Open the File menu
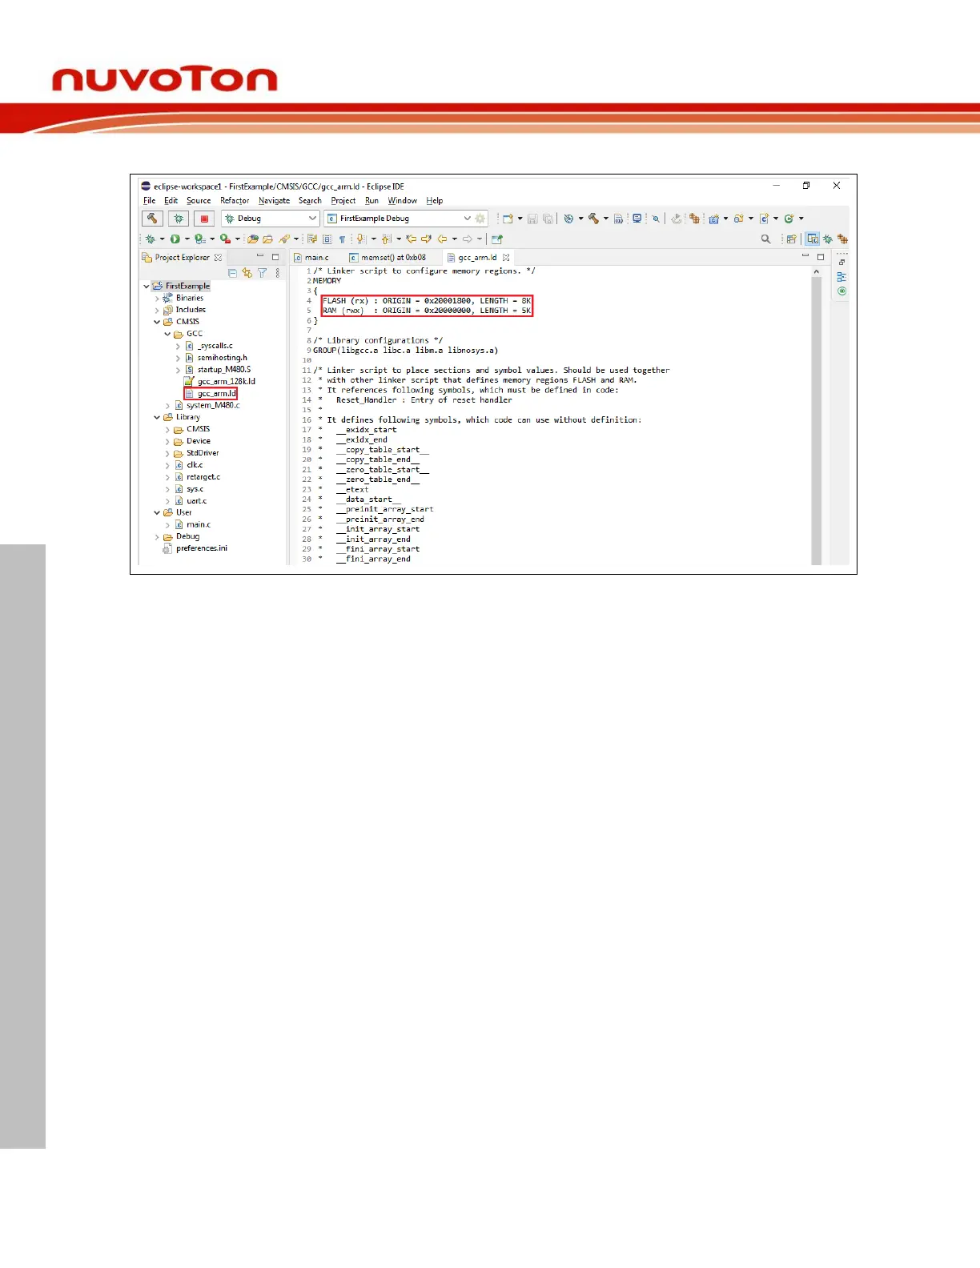This screenshot has height=1268, width=980. click(149, 201)
